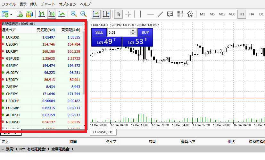The height and width of the screenshot is (160, 265).
Task: Select the draw horizontal line tool
Action: click(150, 14)
